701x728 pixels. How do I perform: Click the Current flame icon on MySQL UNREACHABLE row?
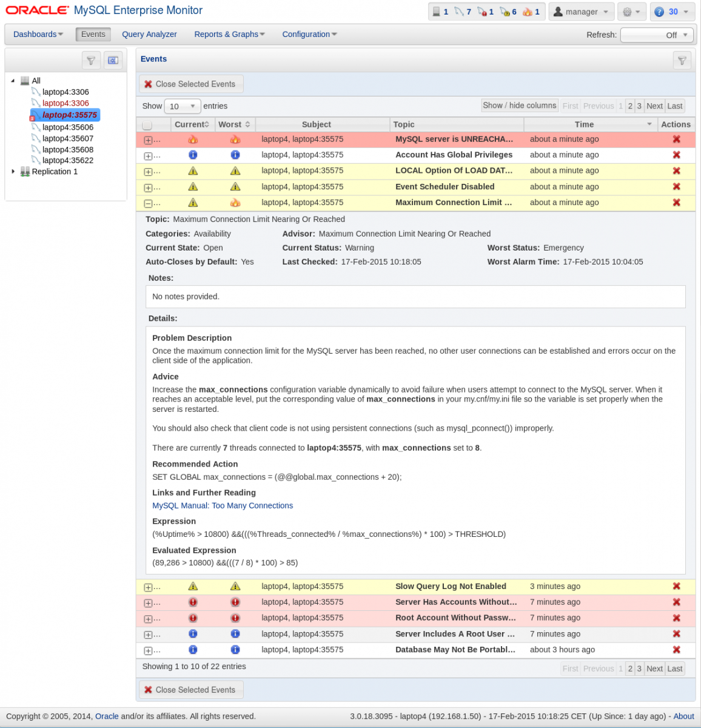[x=193, y=140]
